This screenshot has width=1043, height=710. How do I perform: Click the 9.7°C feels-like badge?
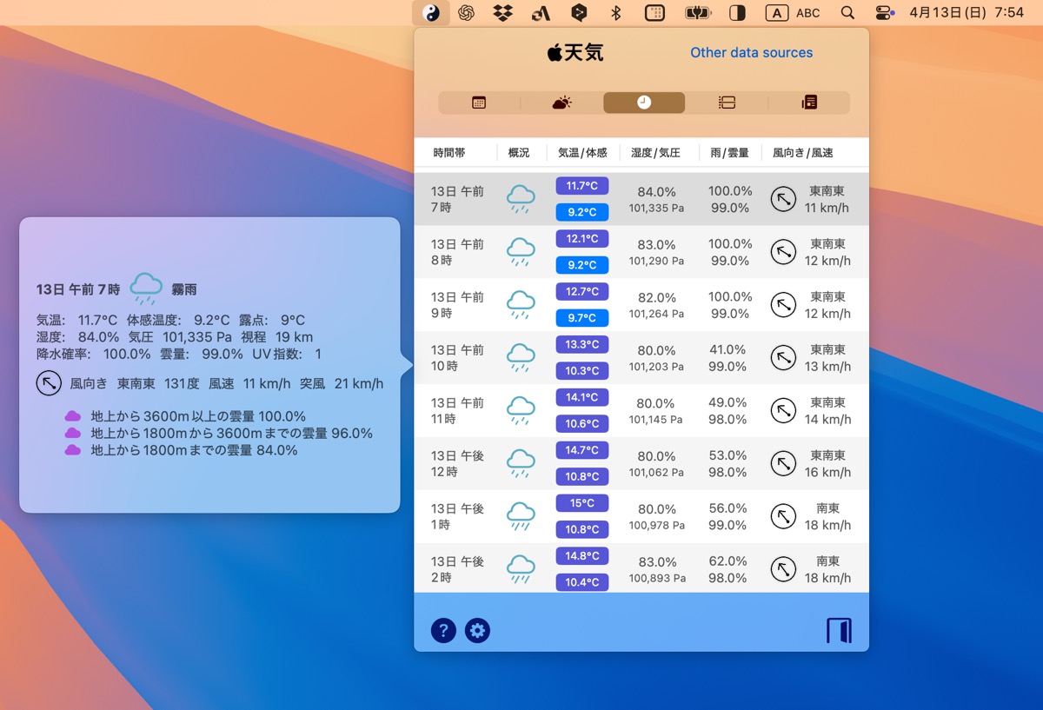coord(582,318)
